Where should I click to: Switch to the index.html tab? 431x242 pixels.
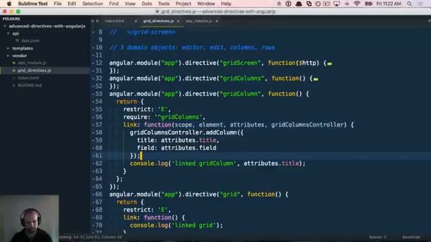114,21
